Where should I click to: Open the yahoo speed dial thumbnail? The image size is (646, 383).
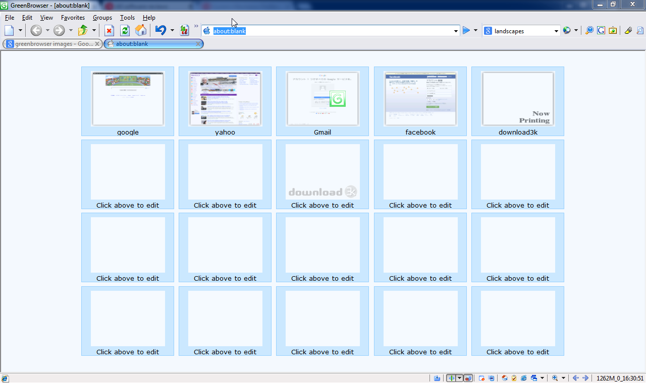click(225, 99)
